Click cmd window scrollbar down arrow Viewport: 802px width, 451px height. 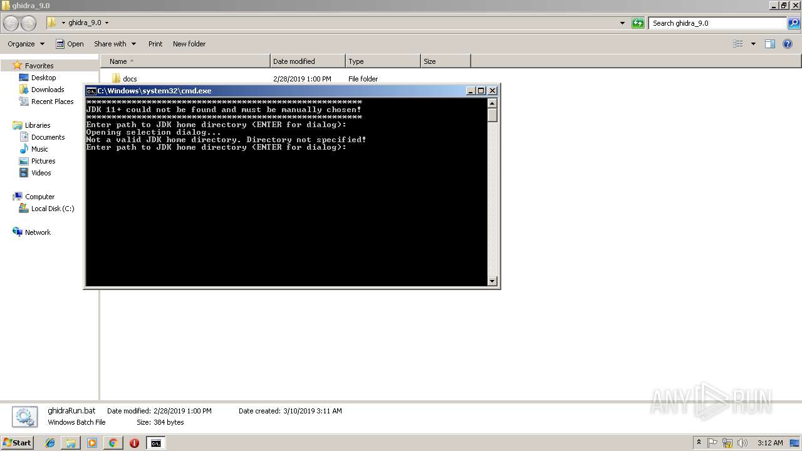coord(492,281)
